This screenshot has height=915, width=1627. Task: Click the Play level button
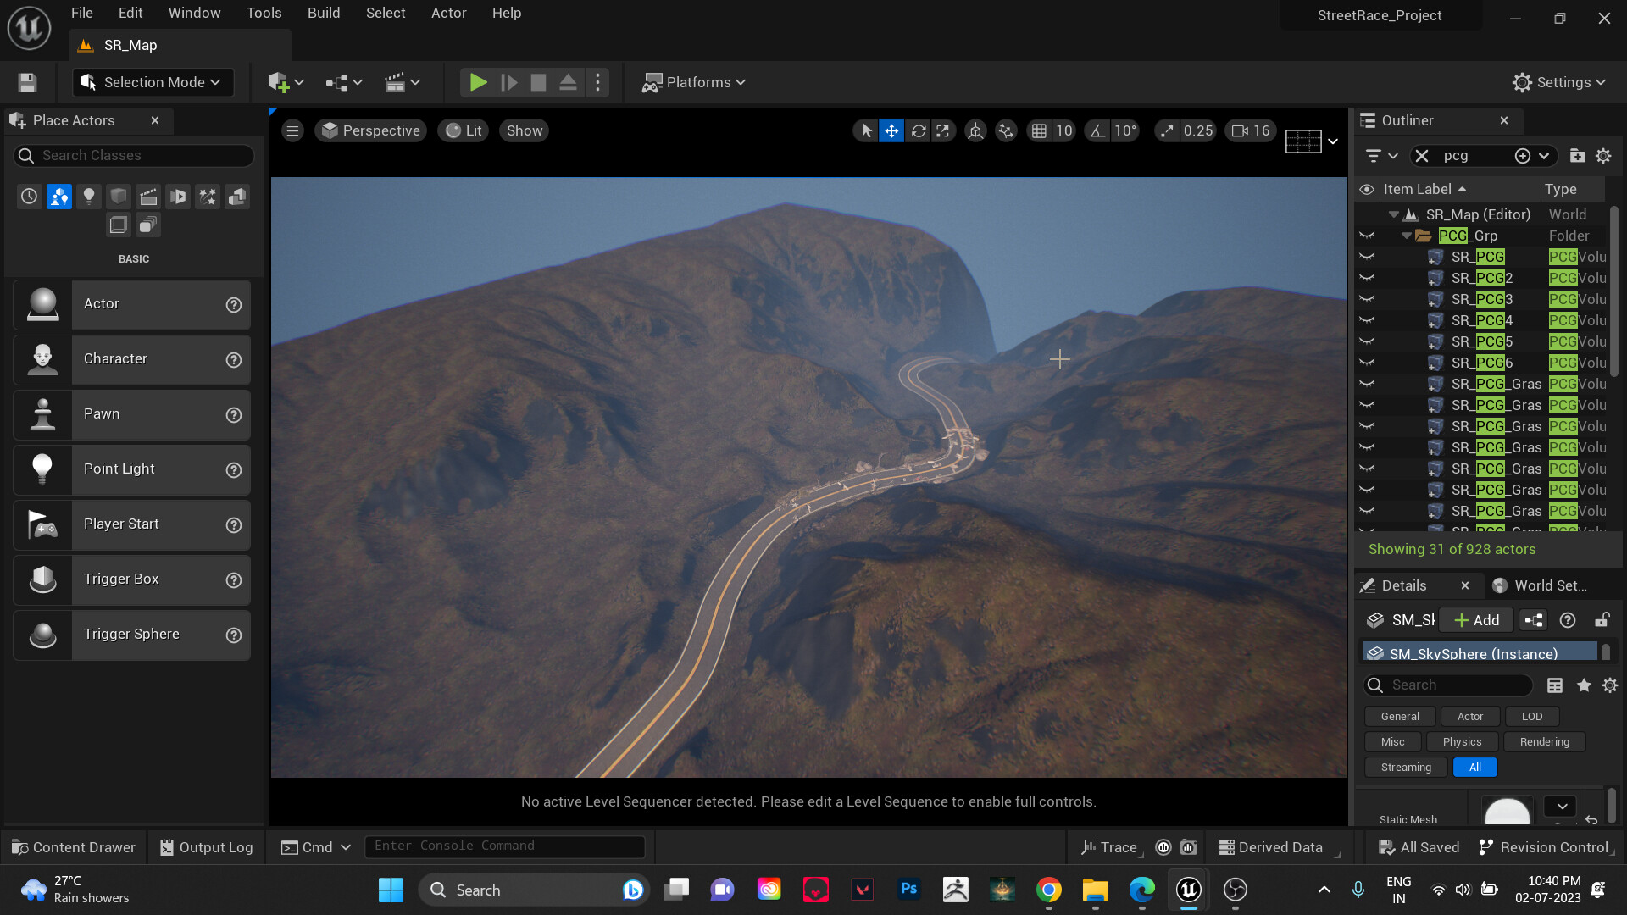[478, 82]
